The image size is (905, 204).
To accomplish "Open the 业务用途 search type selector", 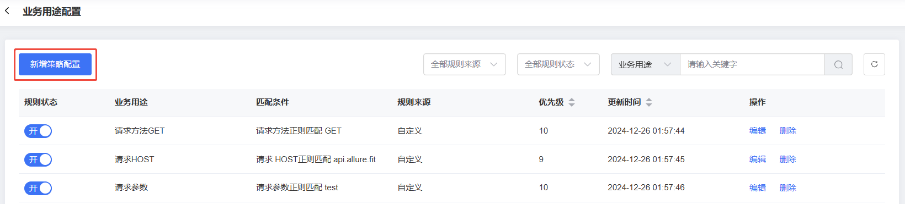I will (x=646, y=64).
